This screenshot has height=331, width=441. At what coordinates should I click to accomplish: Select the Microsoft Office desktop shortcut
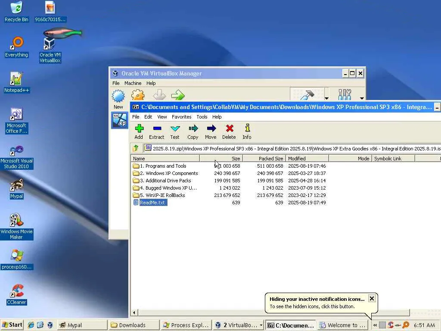coord(17,121)
